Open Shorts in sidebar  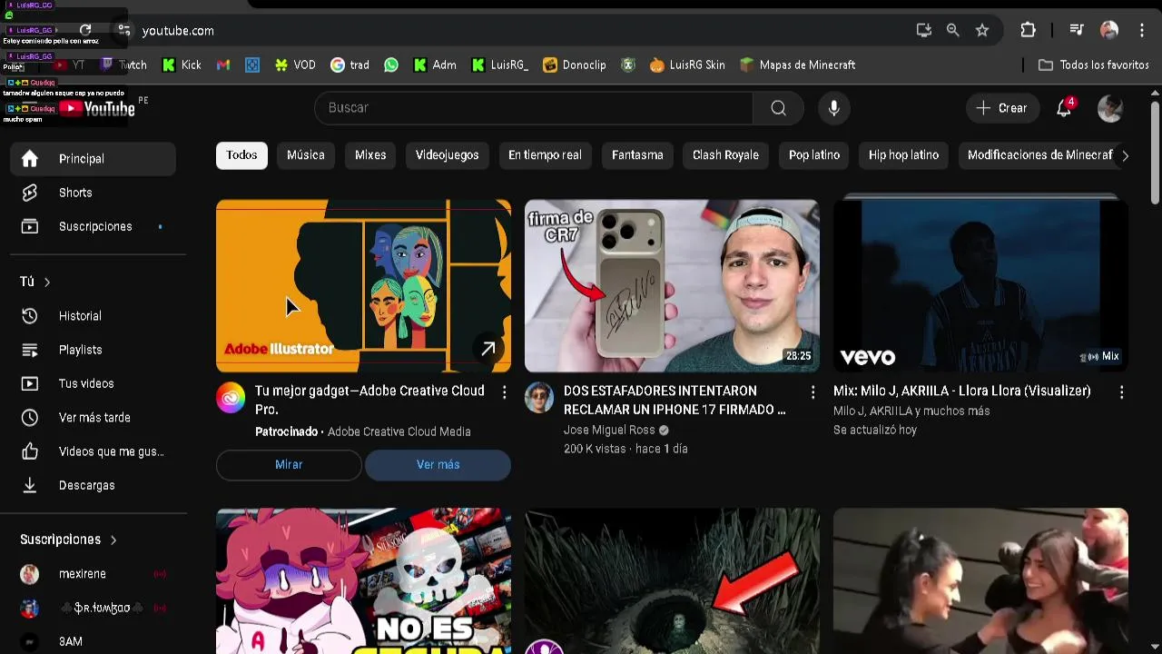click(94, 193)
